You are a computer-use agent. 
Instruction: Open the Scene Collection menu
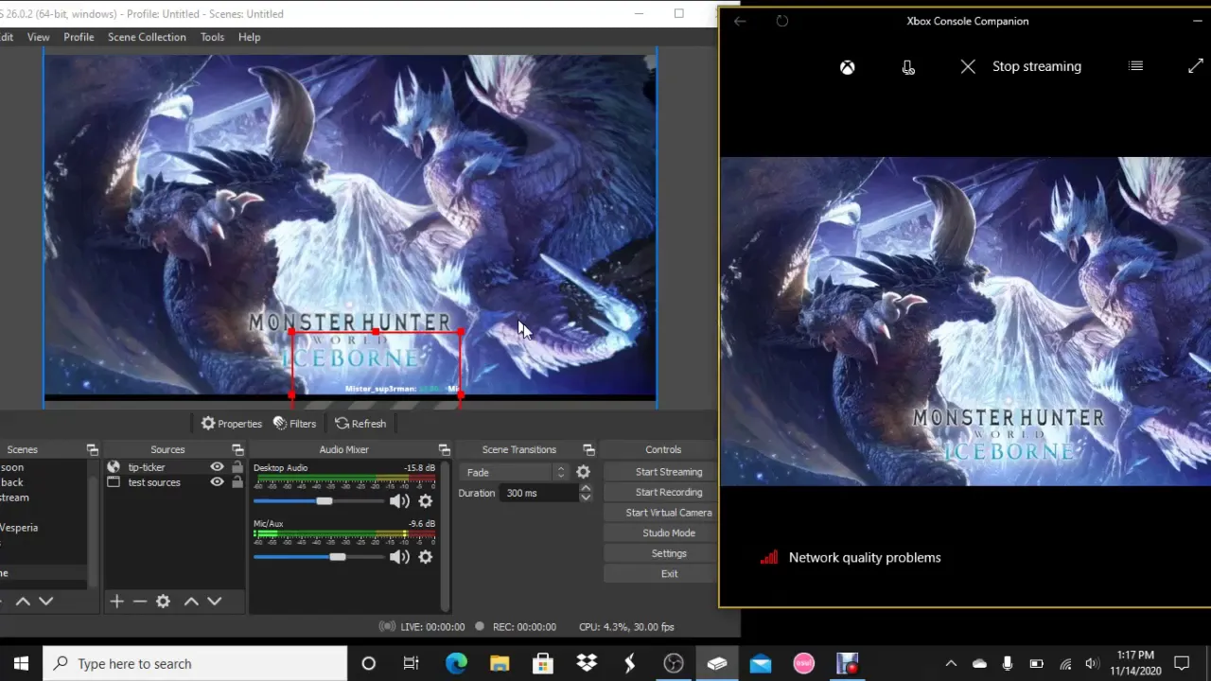[147, 37]
